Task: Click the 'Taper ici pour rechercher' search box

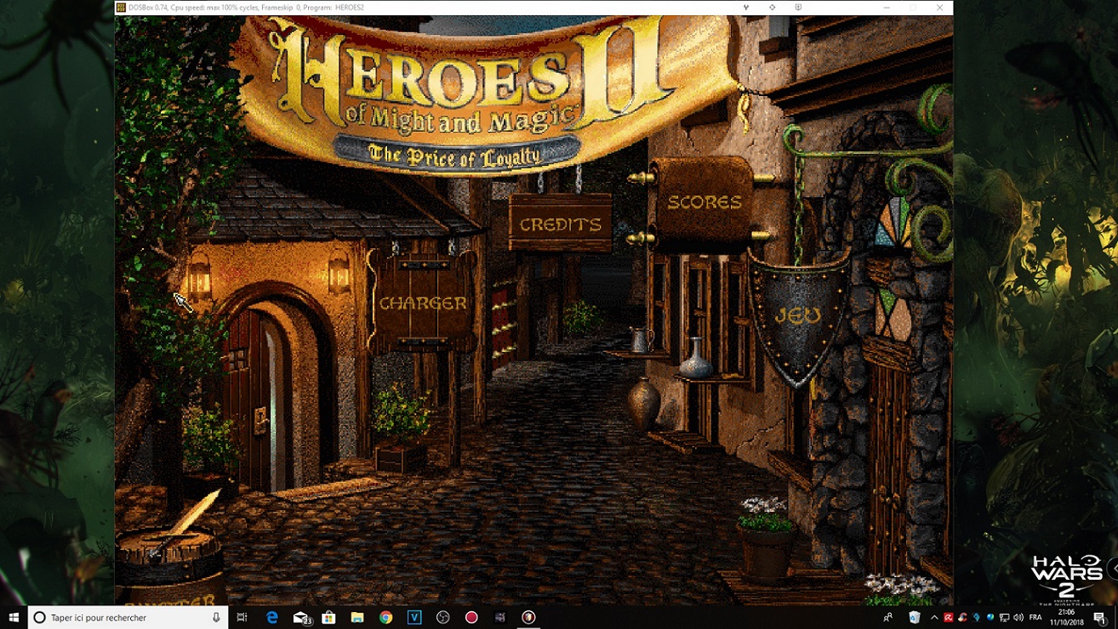Action: tap(128, 617)
